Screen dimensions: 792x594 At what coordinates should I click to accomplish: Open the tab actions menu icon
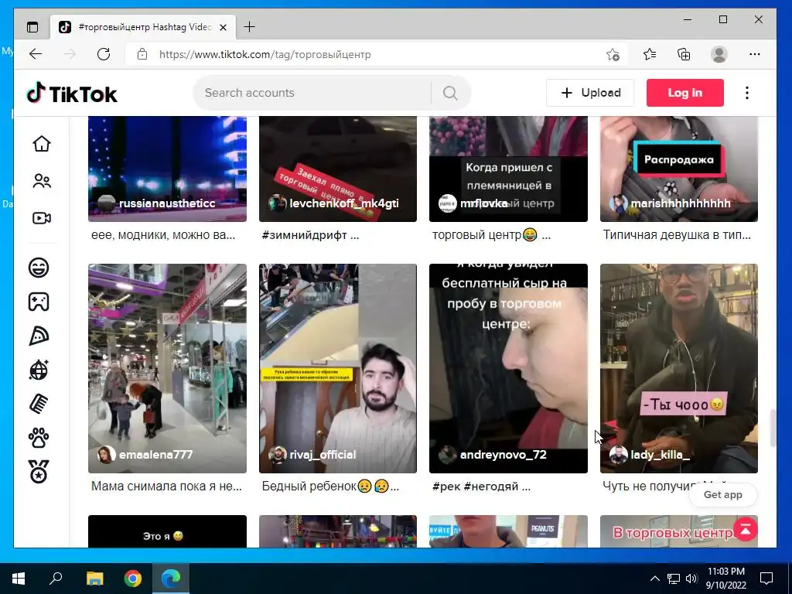pos(32,27)
